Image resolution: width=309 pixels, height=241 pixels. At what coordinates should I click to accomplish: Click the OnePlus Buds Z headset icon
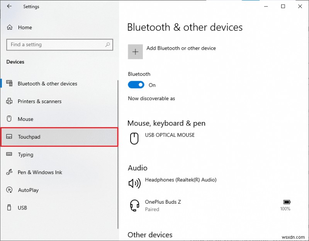pyautogui.click(x=134, y=206)
